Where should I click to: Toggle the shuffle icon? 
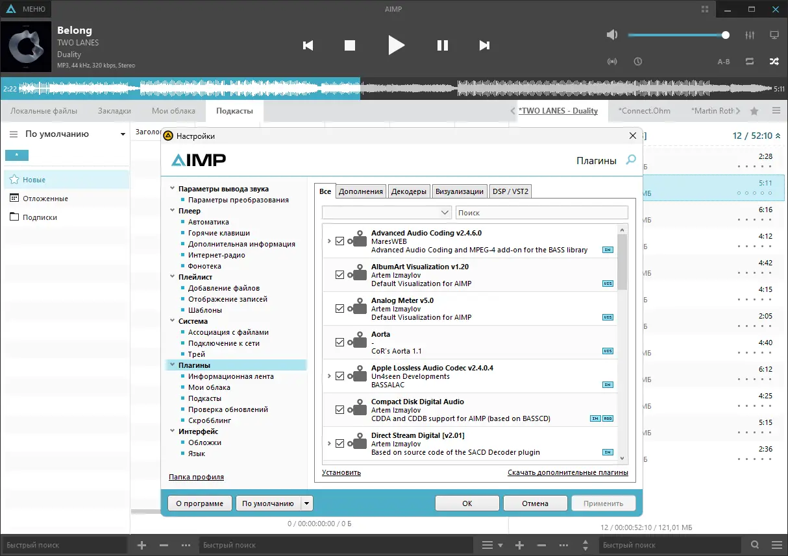pos(774,62)
